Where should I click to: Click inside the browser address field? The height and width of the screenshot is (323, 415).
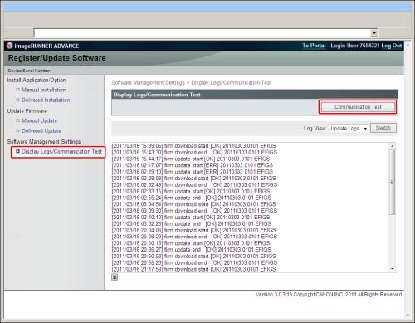click(203, 33)
